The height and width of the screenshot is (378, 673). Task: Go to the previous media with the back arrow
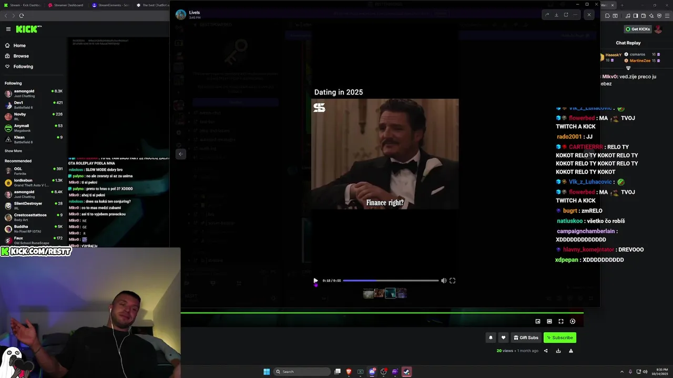click(x=180, y=154)
